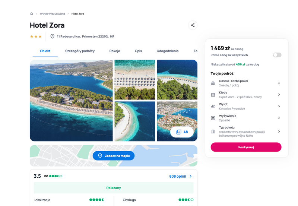The image size is (298, 206).
Task: Open the Udogodnienia tab
Action: coord(167,51)
